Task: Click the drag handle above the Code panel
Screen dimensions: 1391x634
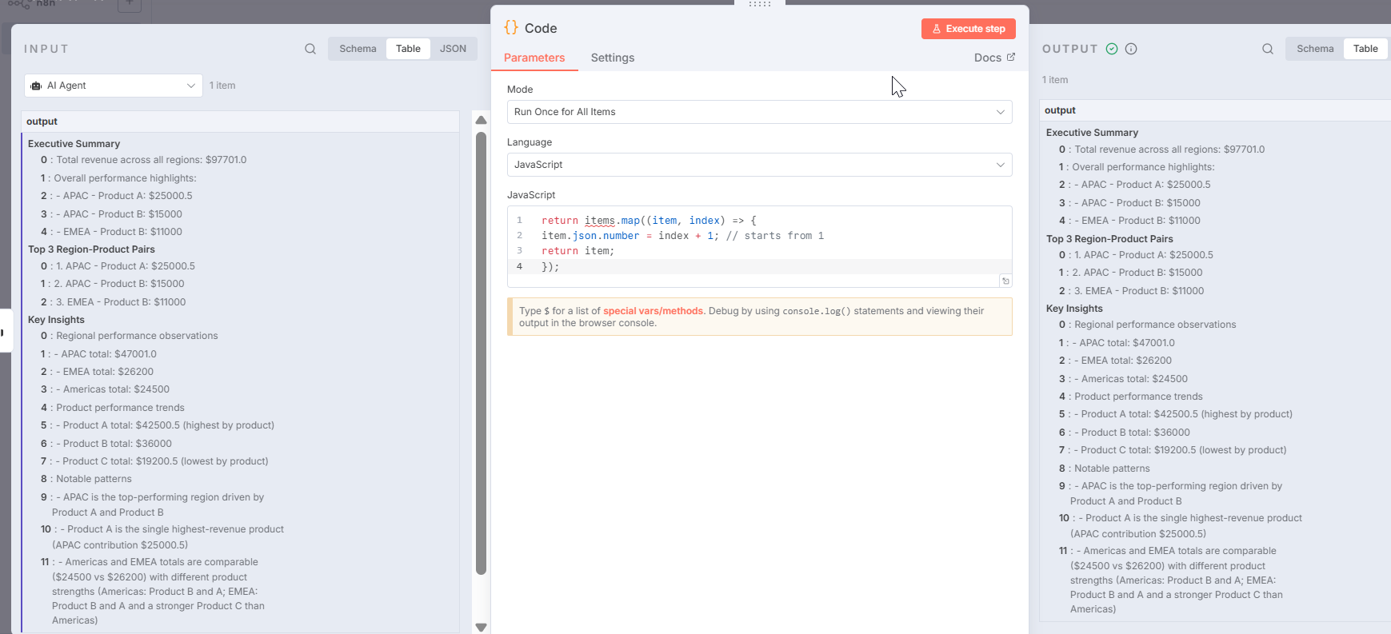Action: [759, 4]
